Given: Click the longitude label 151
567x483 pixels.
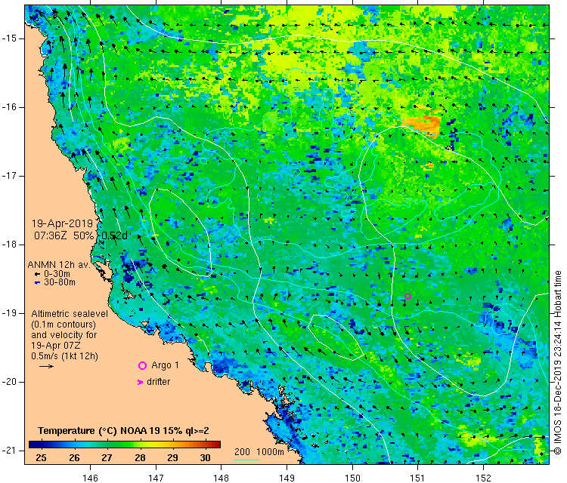Looking at the screenshot, I should coord(417,478).
